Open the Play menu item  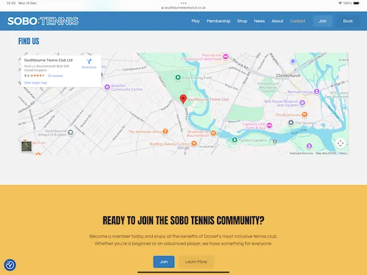pyautogui.click(x=196, y=21)
